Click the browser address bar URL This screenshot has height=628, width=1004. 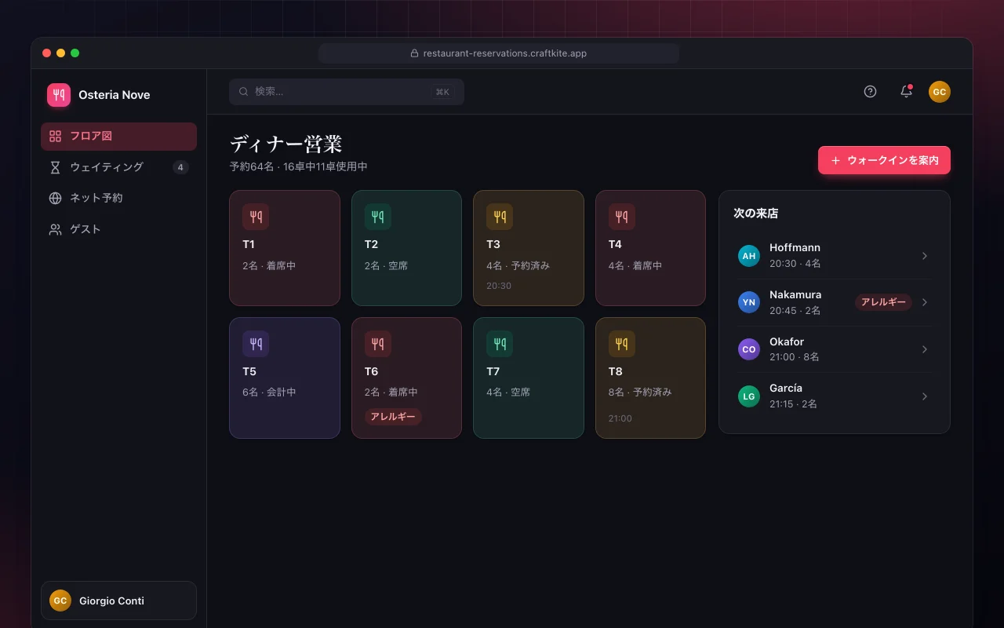tap(499, 53)
